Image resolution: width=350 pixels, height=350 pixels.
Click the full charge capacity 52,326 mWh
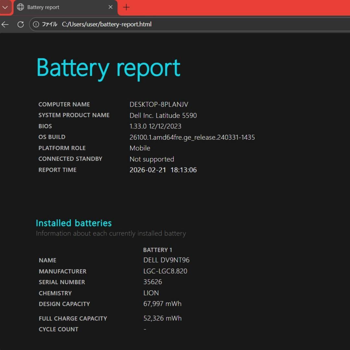coord(162,318)
